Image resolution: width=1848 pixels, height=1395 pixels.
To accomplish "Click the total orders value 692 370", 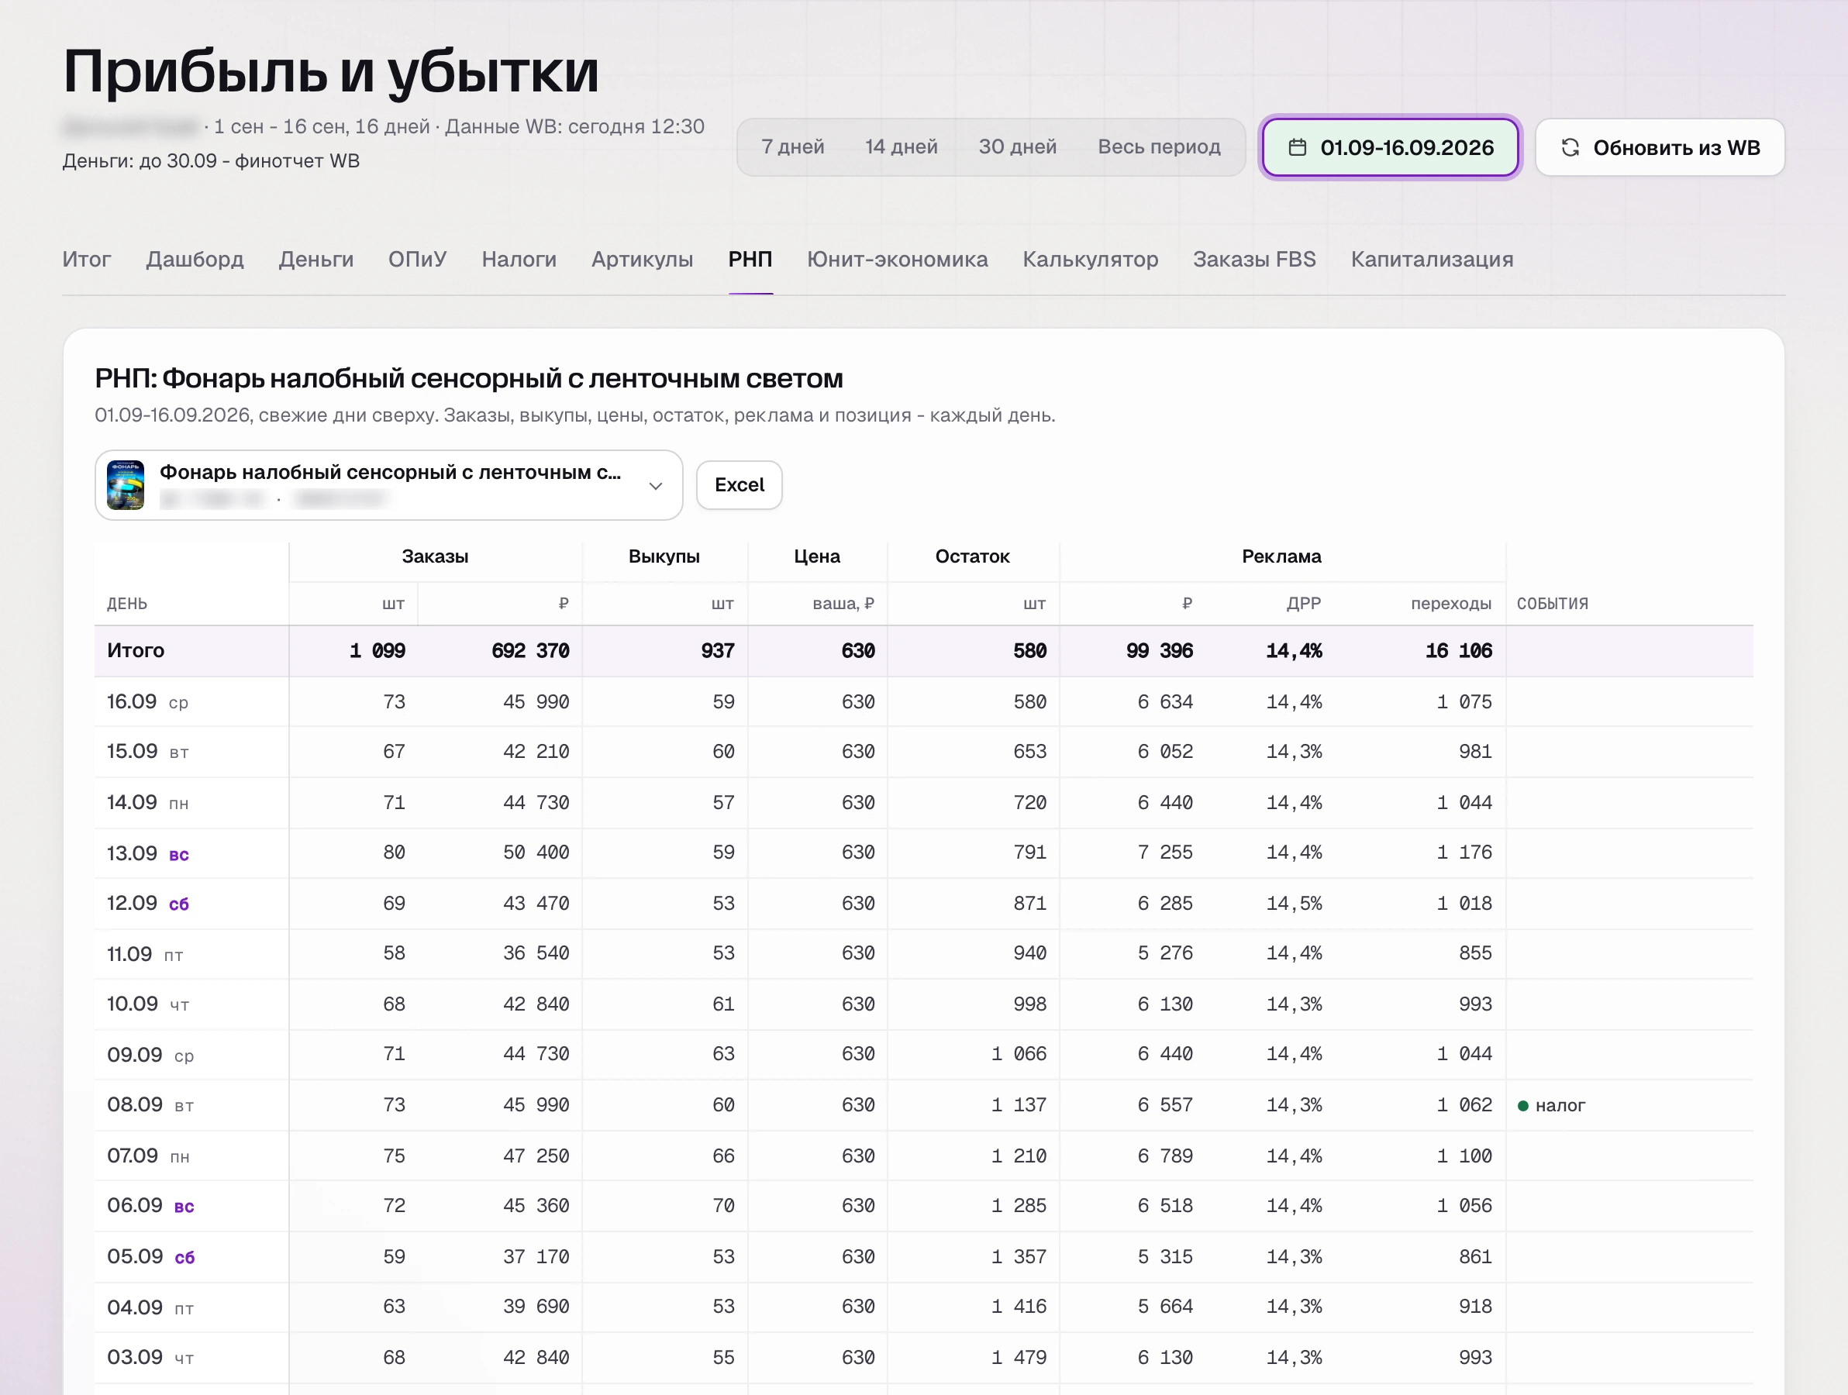I will [530, 651].
